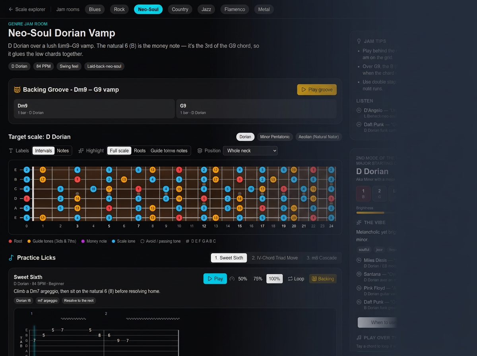Click the T icon next to Labels
Viewport: 477px width, 356px height.
pos(11,151)
